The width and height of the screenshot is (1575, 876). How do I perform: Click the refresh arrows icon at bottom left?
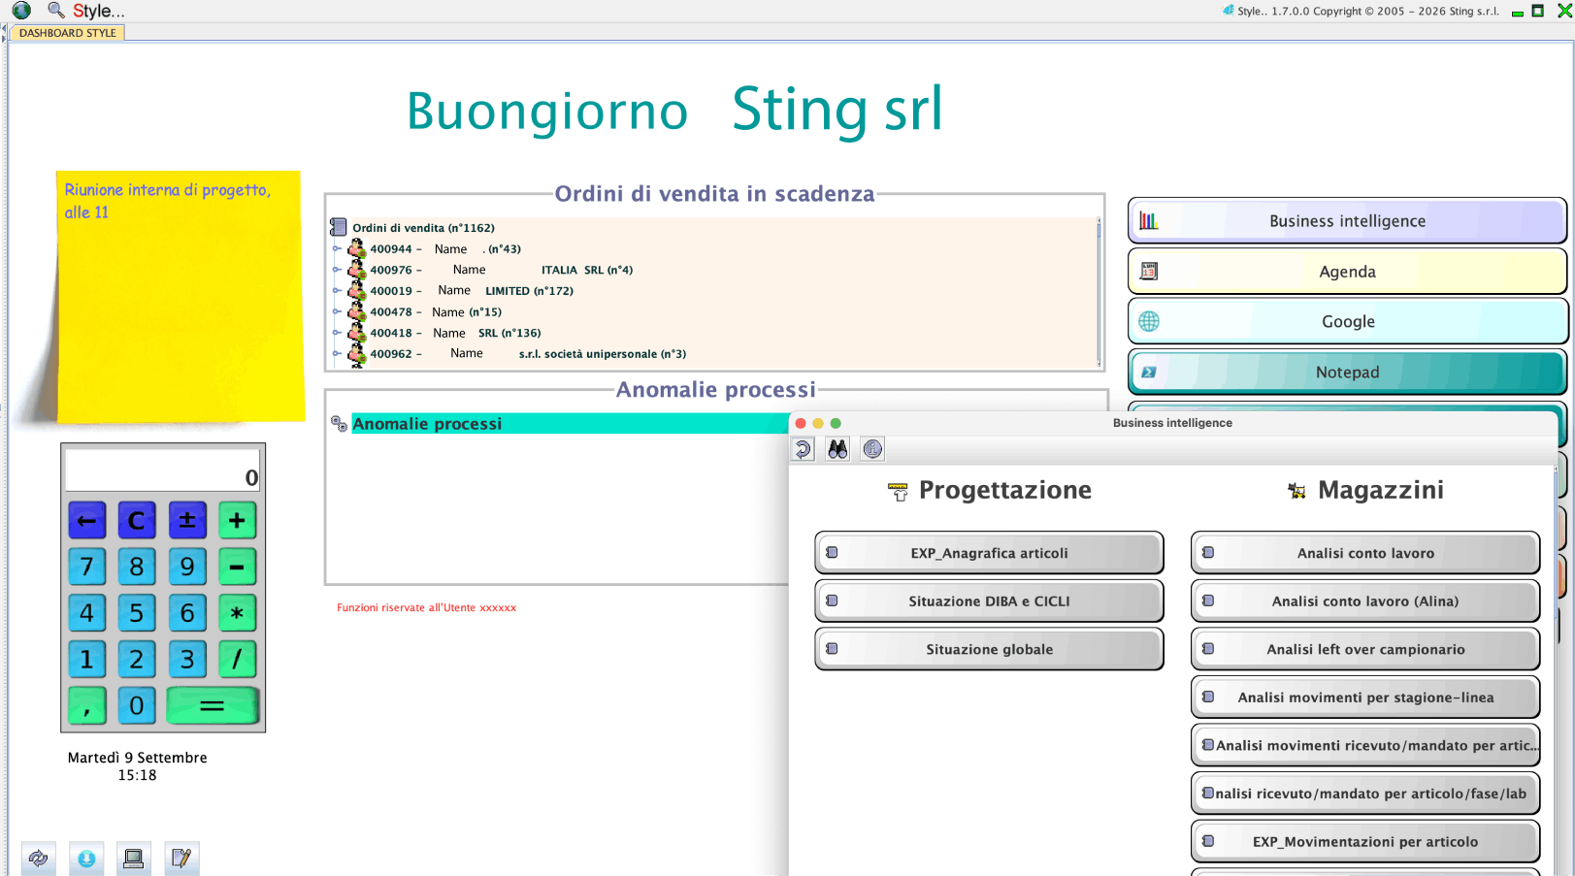[38, 859]
